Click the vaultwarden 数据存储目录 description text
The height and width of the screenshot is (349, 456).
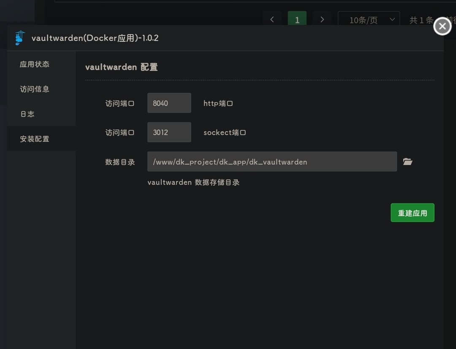point(193,182)
